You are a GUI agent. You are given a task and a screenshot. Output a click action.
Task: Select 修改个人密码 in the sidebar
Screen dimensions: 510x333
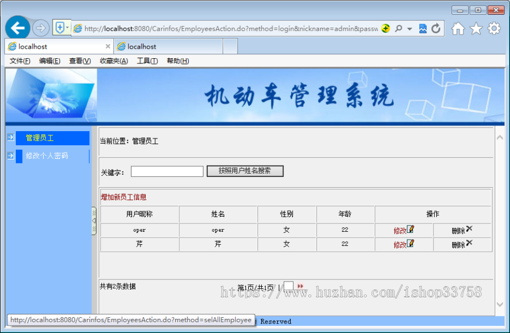click(53, 156)
